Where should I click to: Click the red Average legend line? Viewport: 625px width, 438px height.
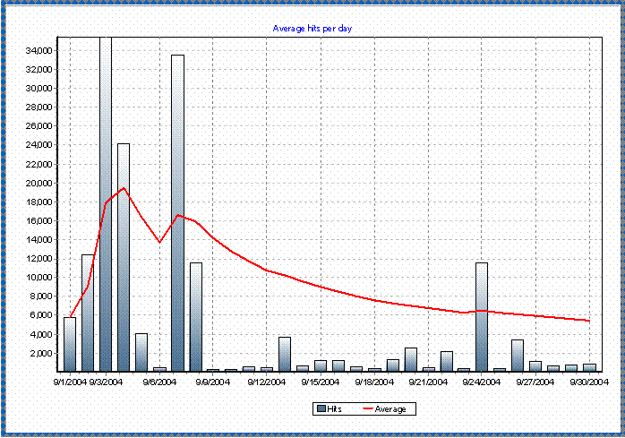[x=367, y=408]
